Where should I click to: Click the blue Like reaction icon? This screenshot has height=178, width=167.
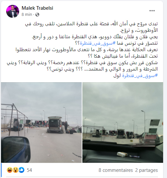click(21, 170)
